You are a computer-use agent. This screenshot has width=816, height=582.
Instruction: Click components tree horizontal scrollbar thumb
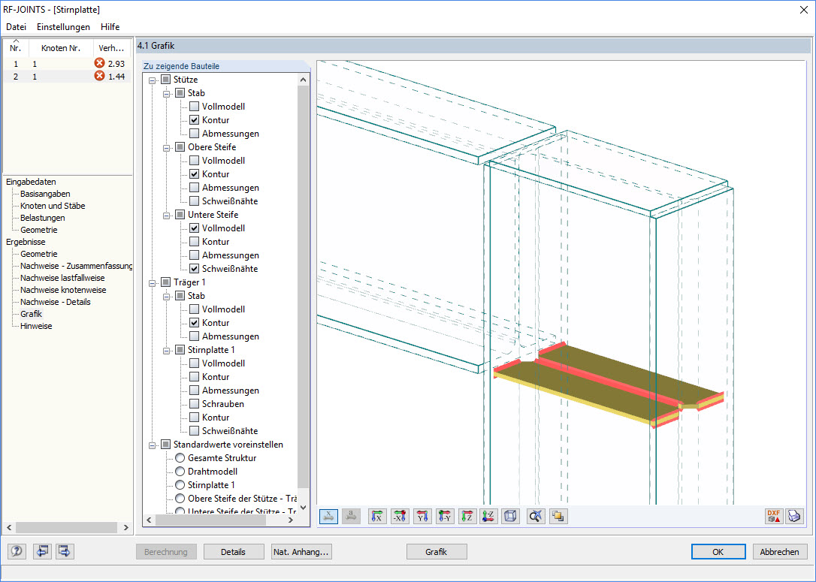[x=211, y=520]
